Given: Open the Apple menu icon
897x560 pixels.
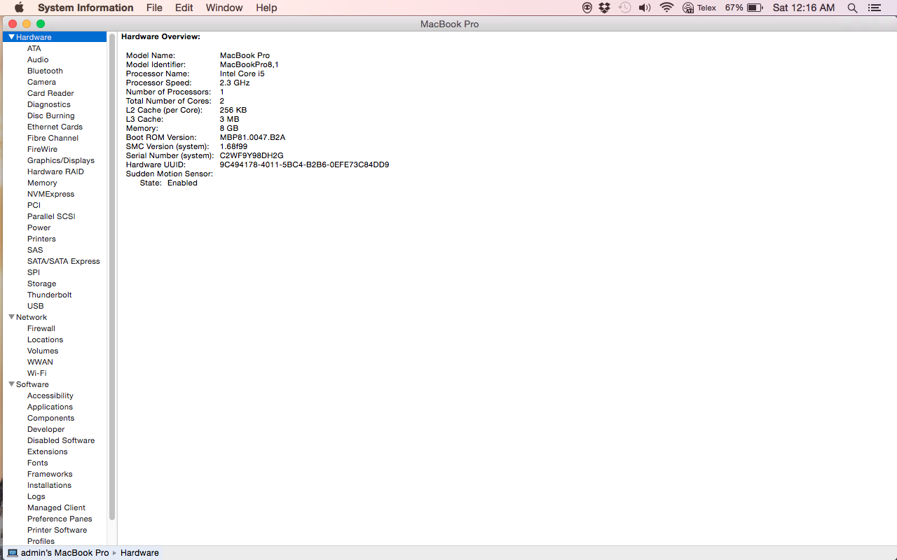Looking at the screenshot, I should (x=19, y=8).
